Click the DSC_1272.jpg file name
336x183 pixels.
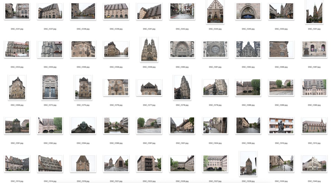pyautogui.click(x=50, y=105)
